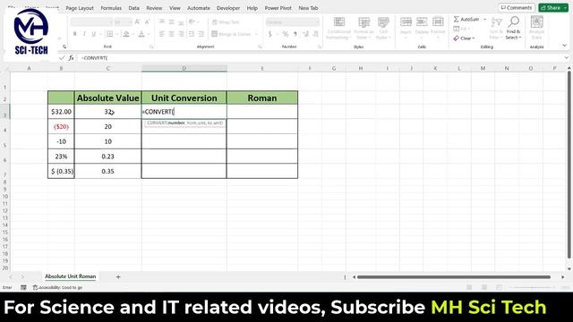Screen dimensions: 573x322
Task: Click Decrease Decimal icon
Action: point(315,34)
